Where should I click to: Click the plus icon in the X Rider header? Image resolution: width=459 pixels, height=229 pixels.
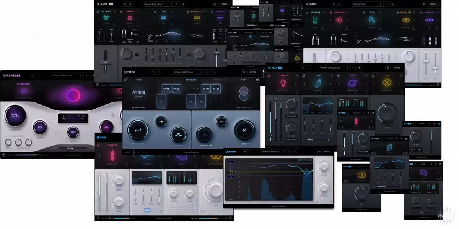click(x=295, y=152)
